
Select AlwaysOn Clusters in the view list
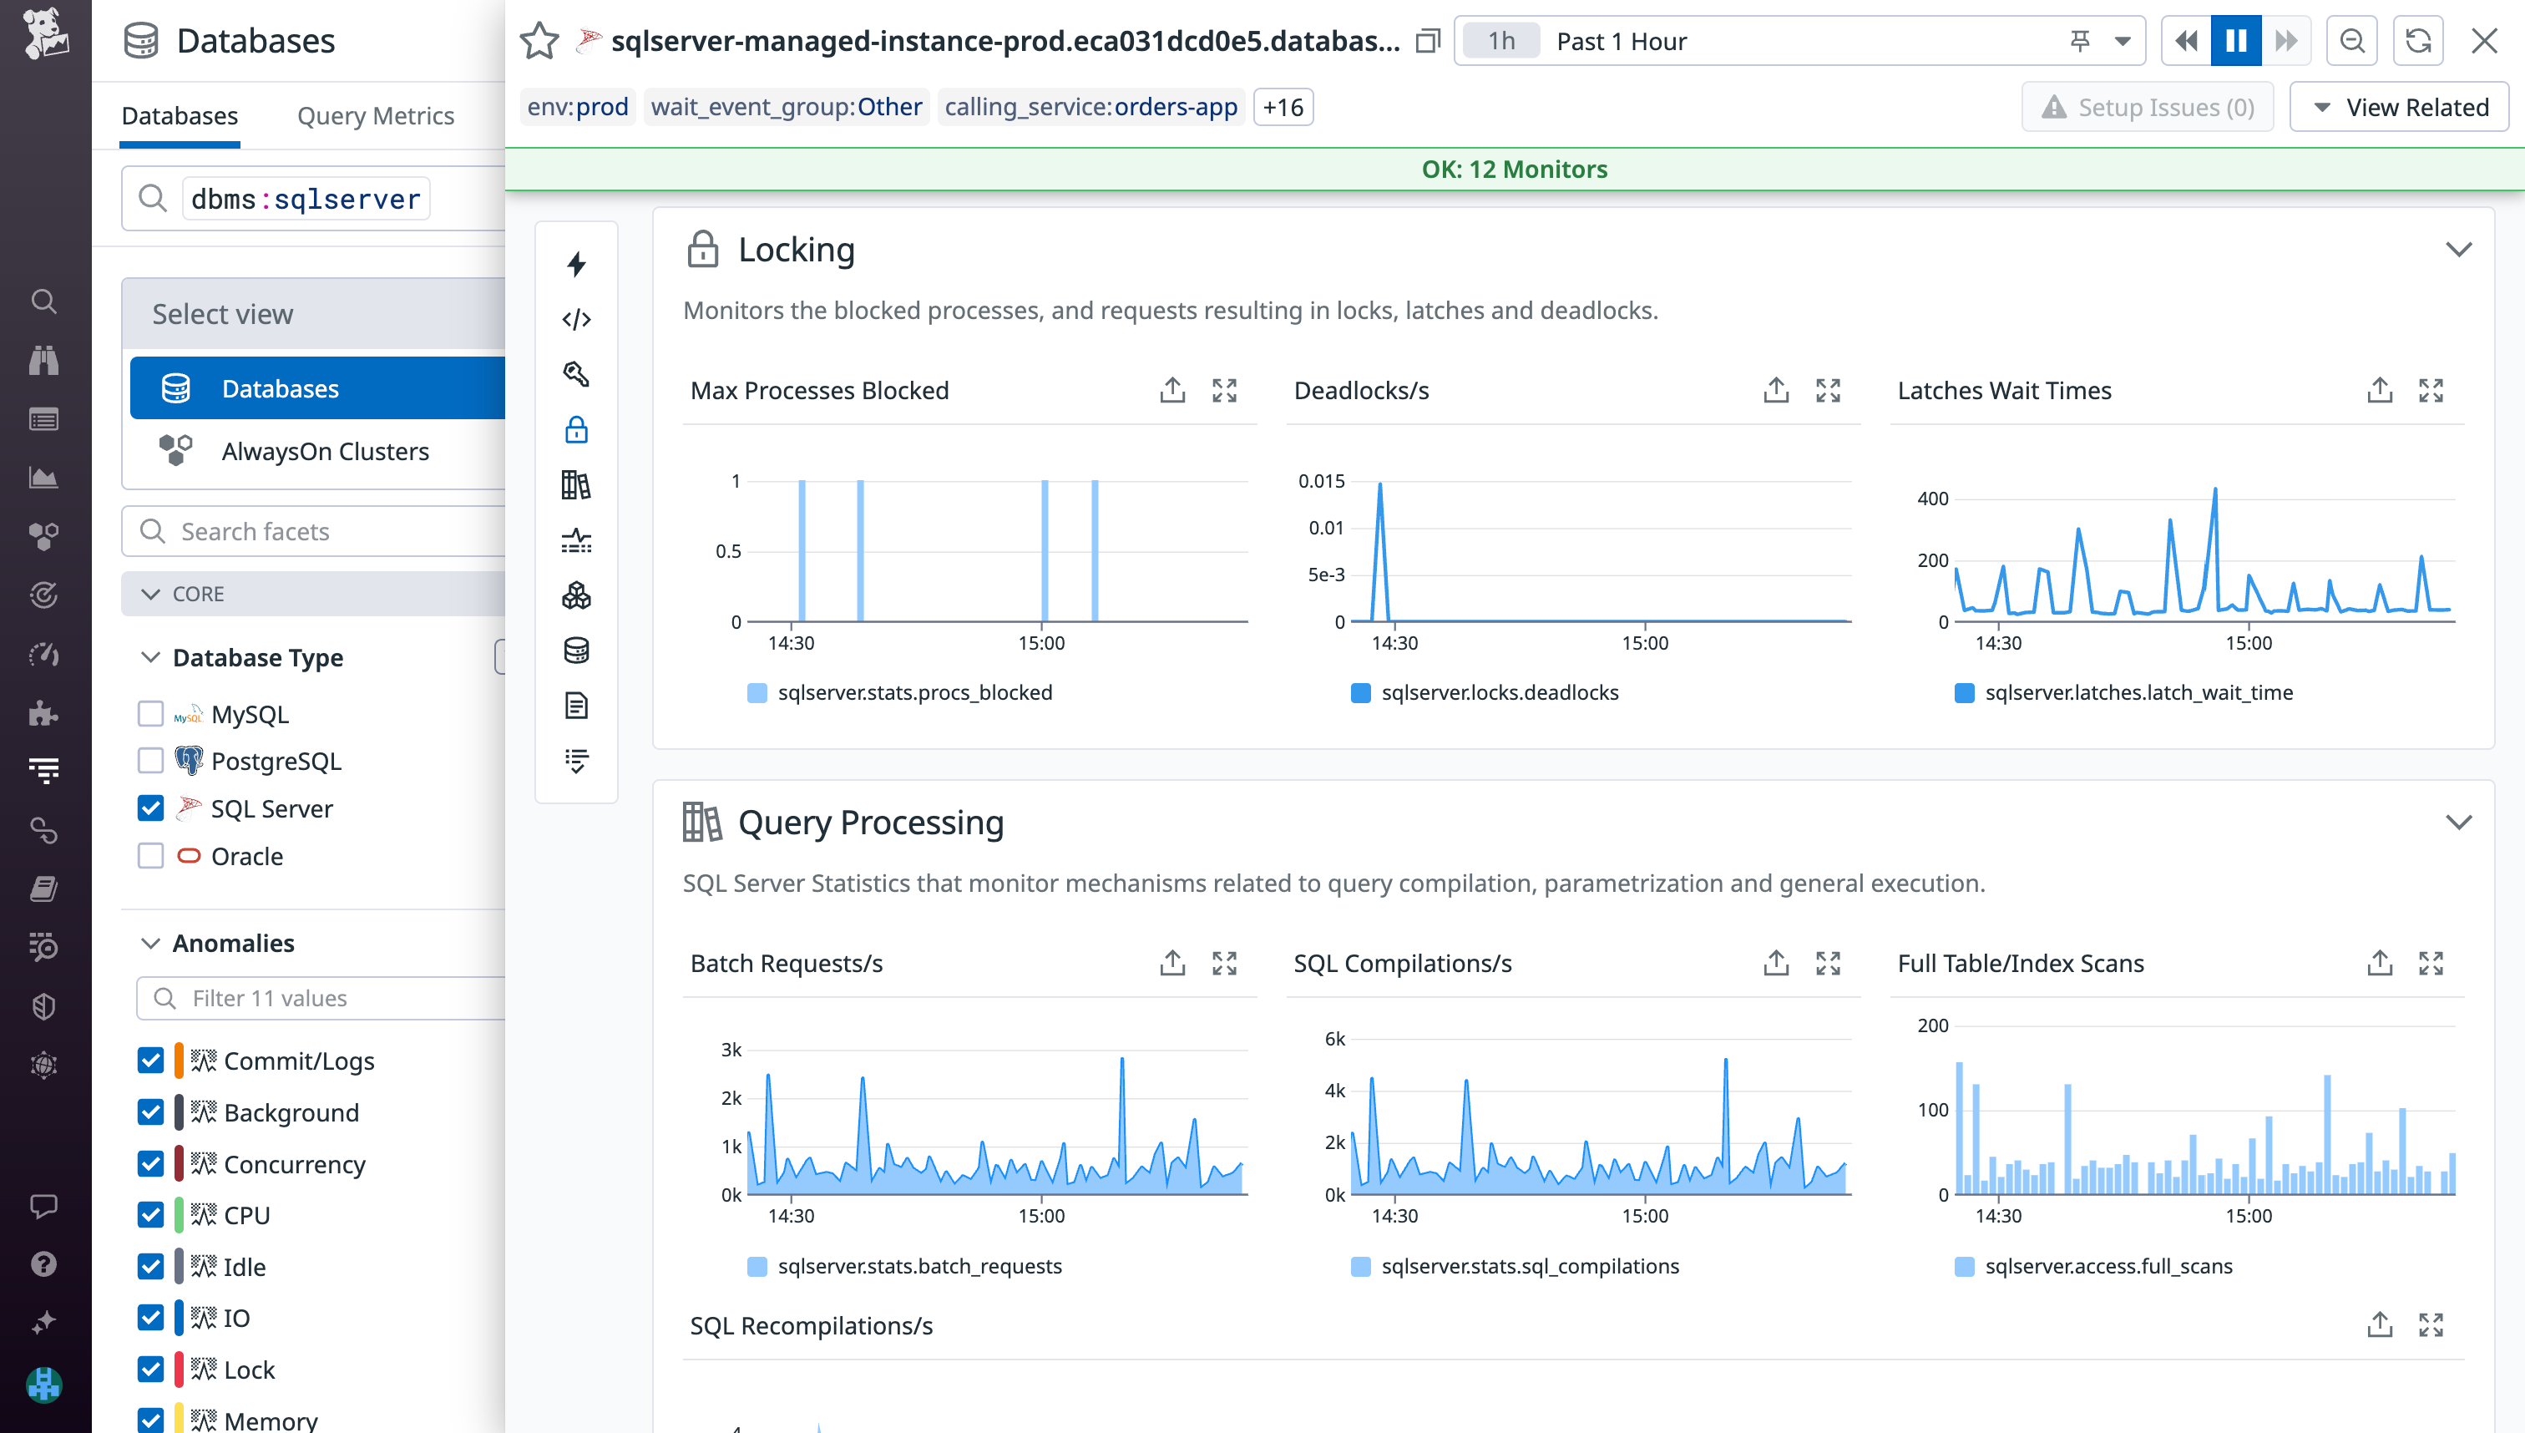coord(325,451)
